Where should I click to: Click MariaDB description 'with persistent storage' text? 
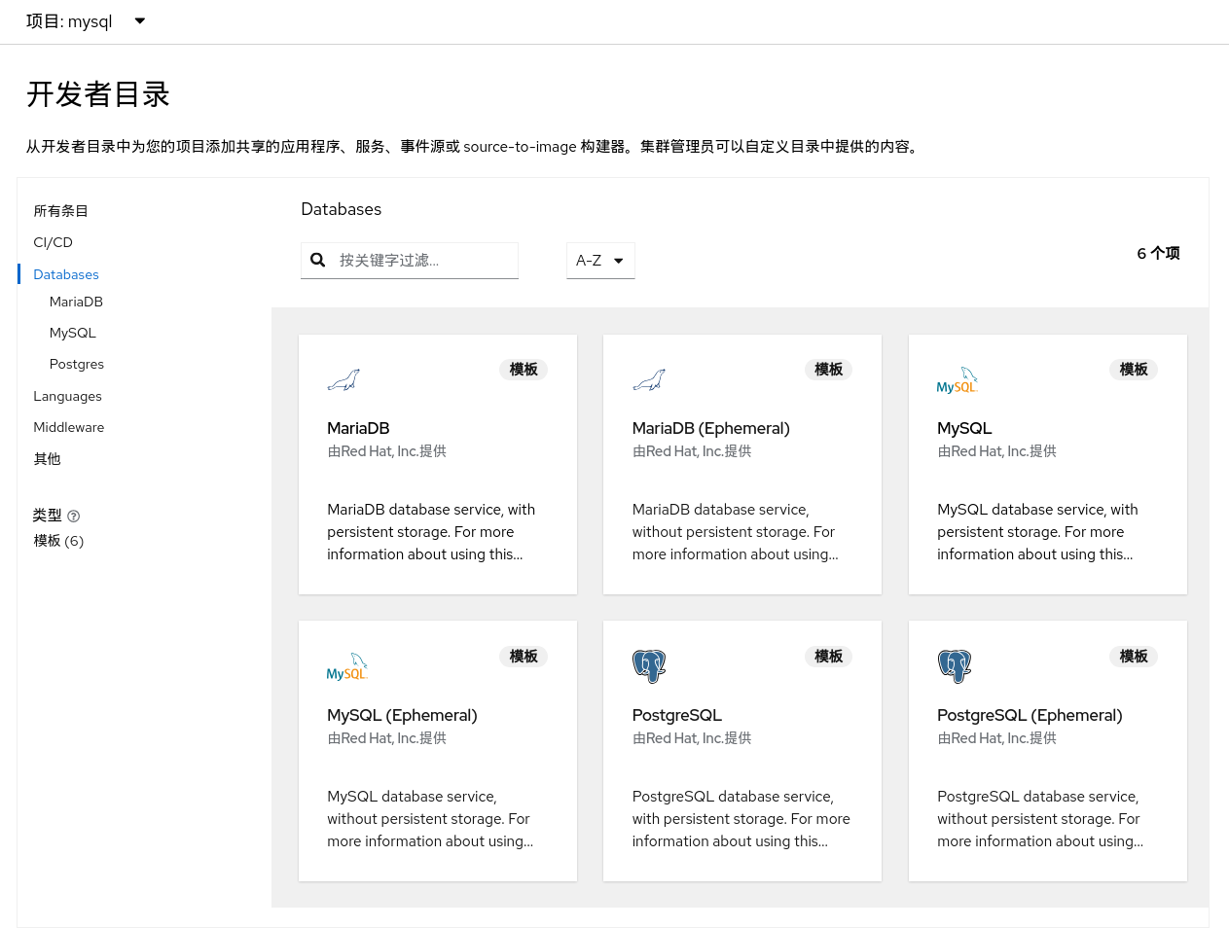[431, 532]
